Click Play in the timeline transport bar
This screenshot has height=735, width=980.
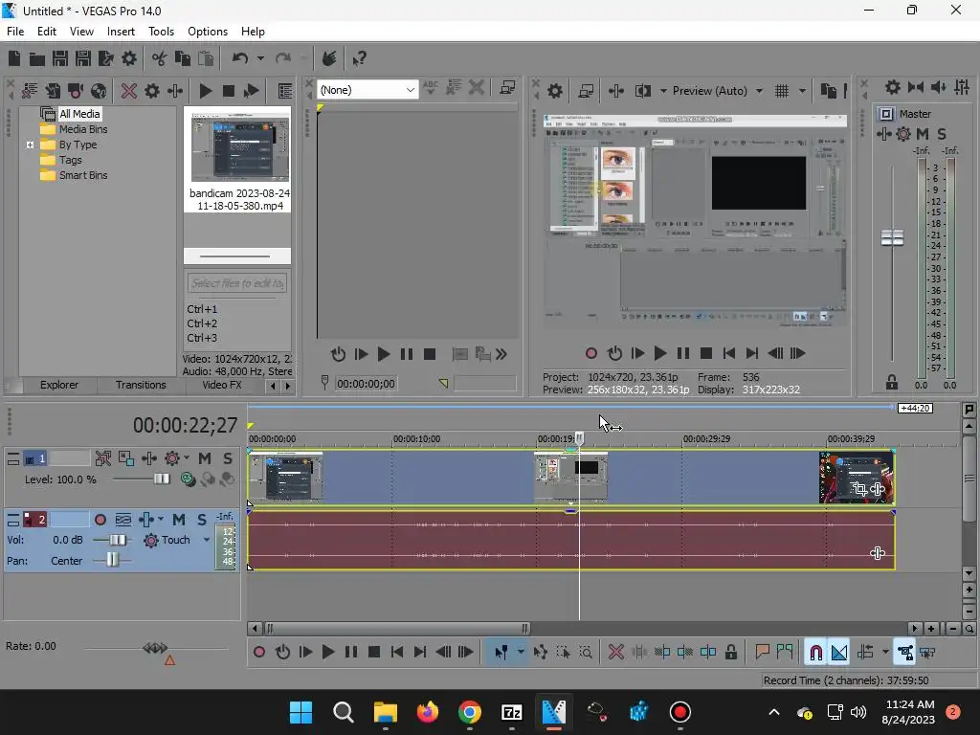[327, 653]
